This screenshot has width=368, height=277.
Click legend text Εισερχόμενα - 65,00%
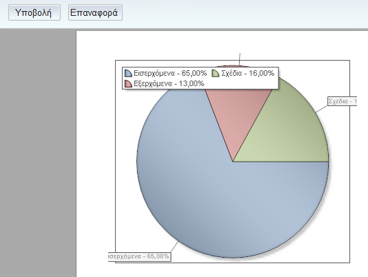point(170,73)
